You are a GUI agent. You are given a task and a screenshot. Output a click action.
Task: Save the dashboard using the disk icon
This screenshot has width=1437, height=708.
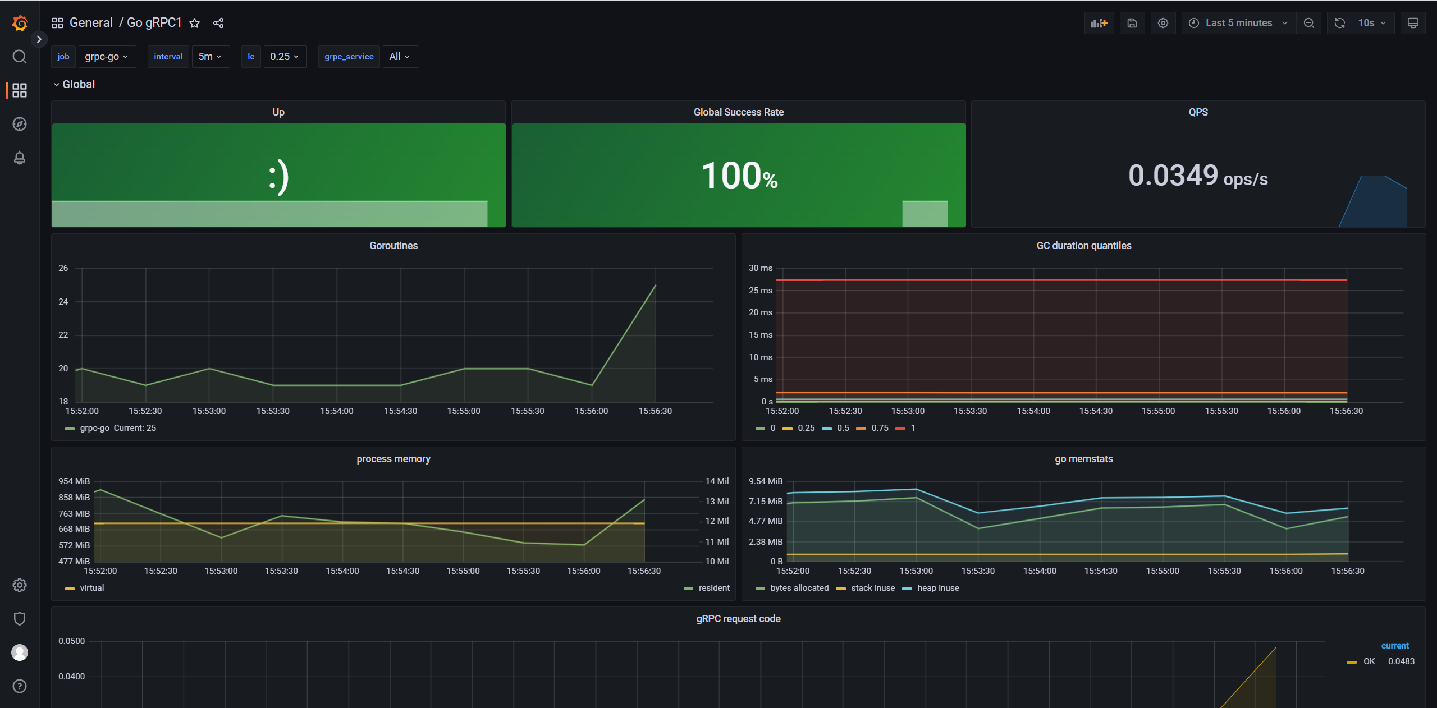(x=1132, y=23)
